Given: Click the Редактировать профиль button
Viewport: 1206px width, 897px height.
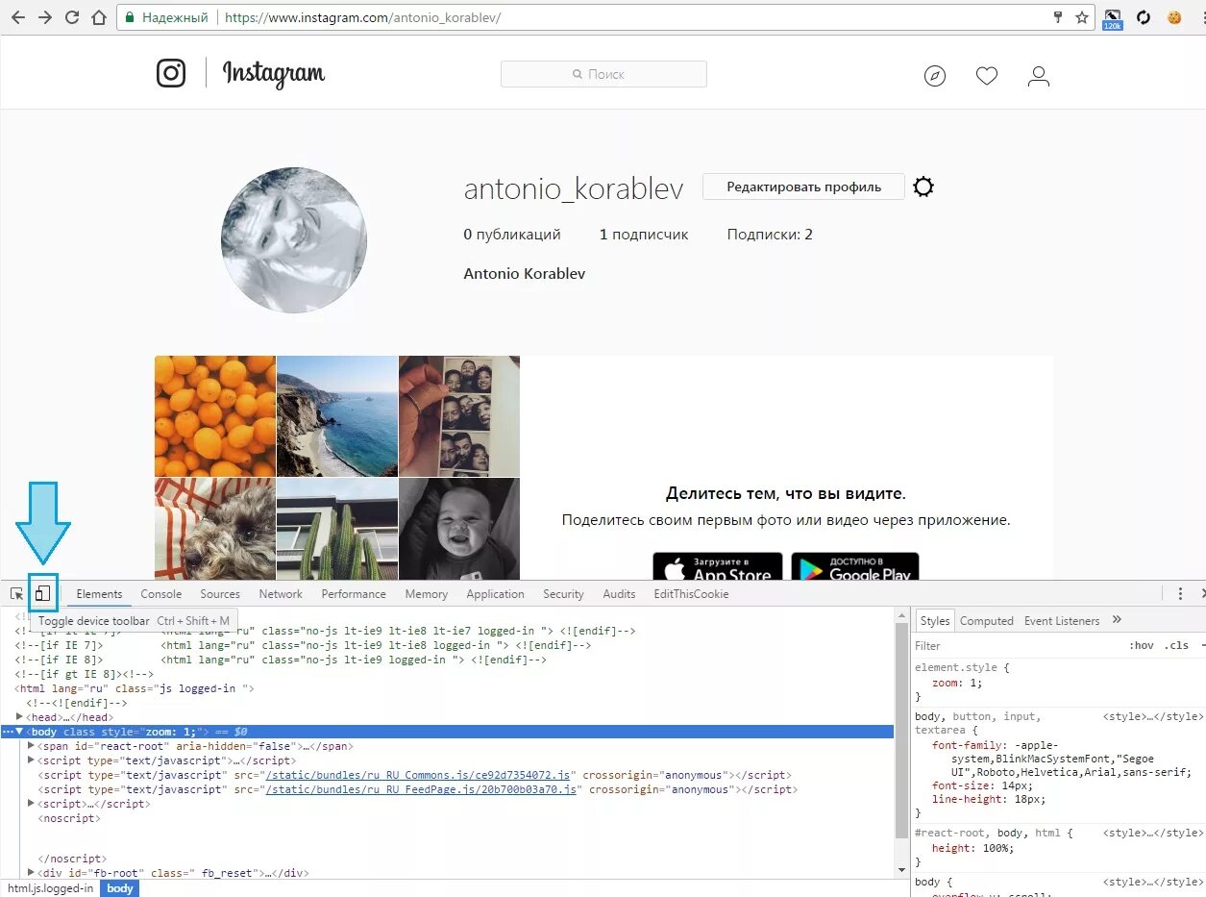Looking at the screenshot, I should point(803,187).
